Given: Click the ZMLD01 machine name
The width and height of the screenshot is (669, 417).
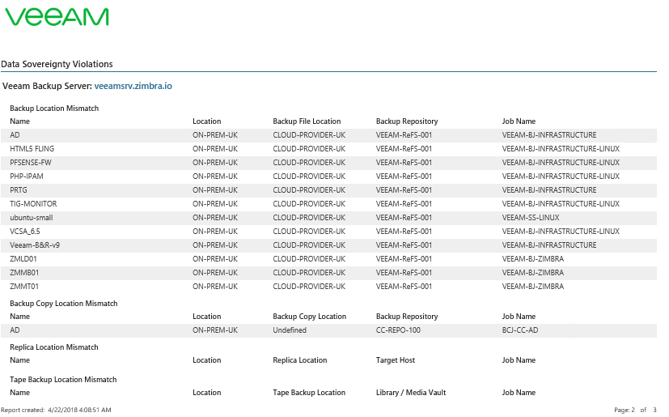Looking at the screenshot, I should (23, 259).
